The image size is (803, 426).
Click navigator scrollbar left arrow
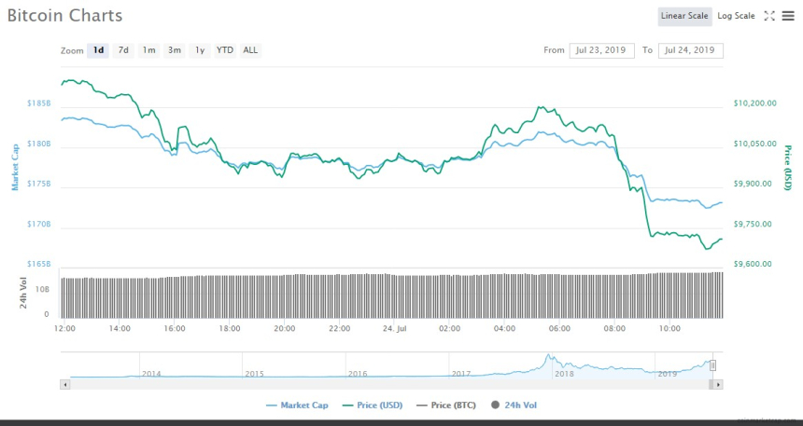pyautogui.click(x=64, y=384)
